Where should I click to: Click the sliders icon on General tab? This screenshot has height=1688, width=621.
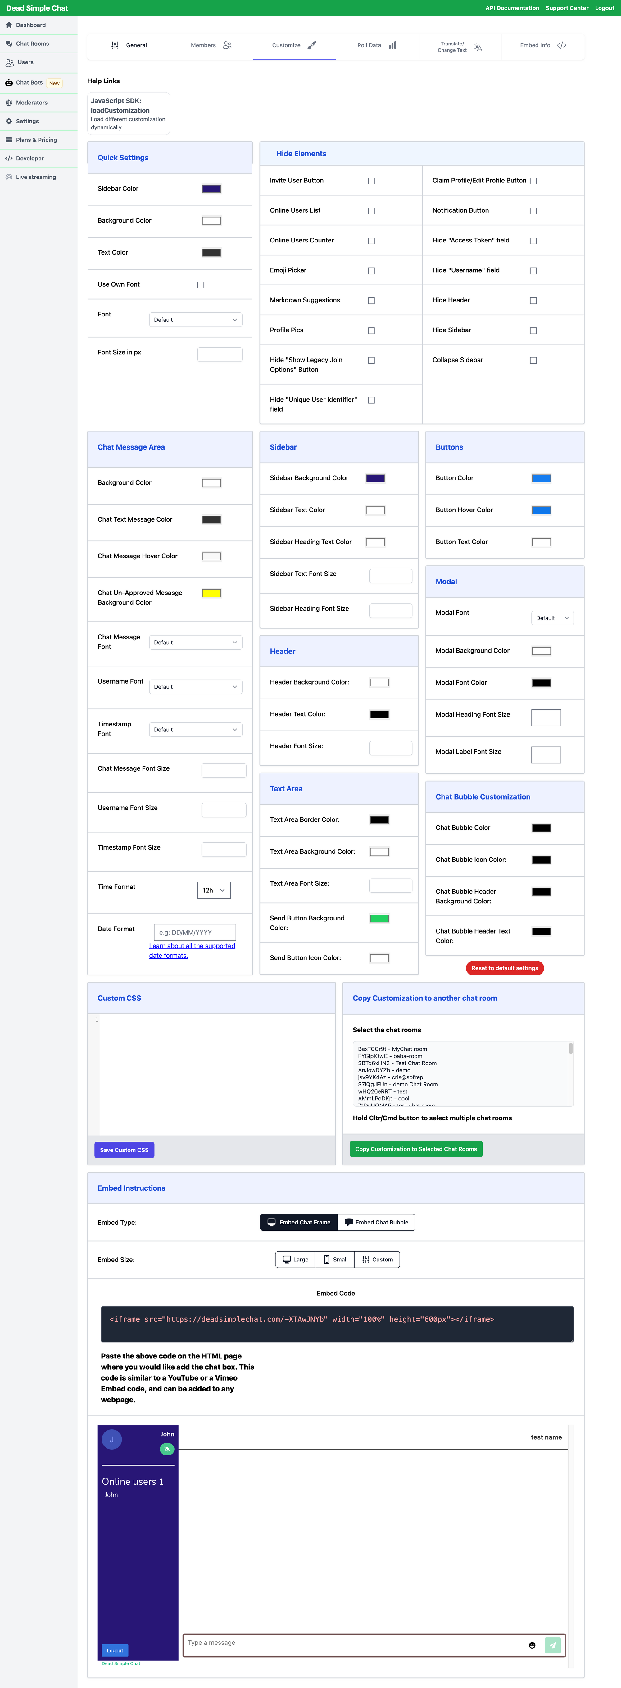point(115,45)
